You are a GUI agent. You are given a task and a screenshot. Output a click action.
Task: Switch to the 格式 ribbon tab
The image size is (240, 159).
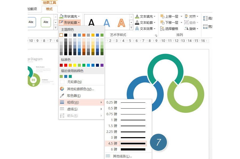point(50,9)
